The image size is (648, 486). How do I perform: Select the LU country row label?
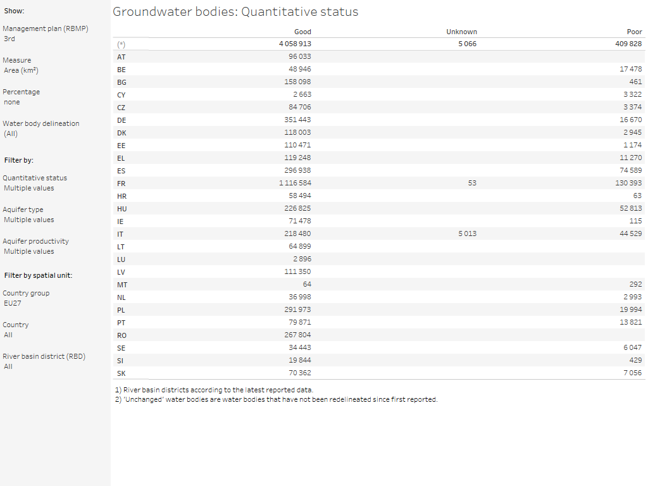tap(121, 259)
